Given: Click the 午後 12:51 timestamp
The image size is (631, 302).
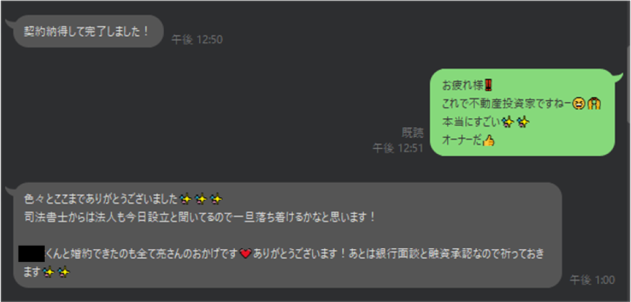Looking at the screenshot, I should [398, 148].
